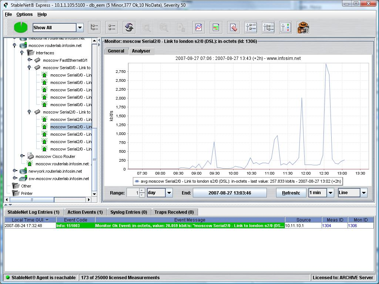Switch to the General tab

pos(116,51)
